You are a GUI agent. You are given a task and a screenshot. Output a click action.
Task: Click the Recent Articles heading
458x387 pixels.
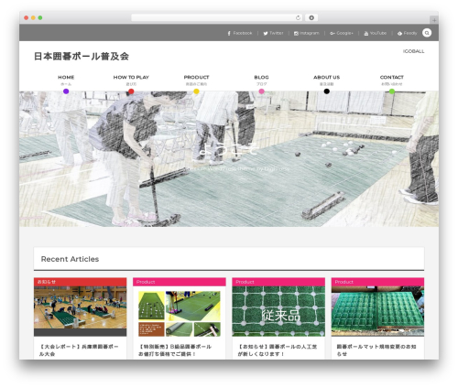(x=70, y=259)
